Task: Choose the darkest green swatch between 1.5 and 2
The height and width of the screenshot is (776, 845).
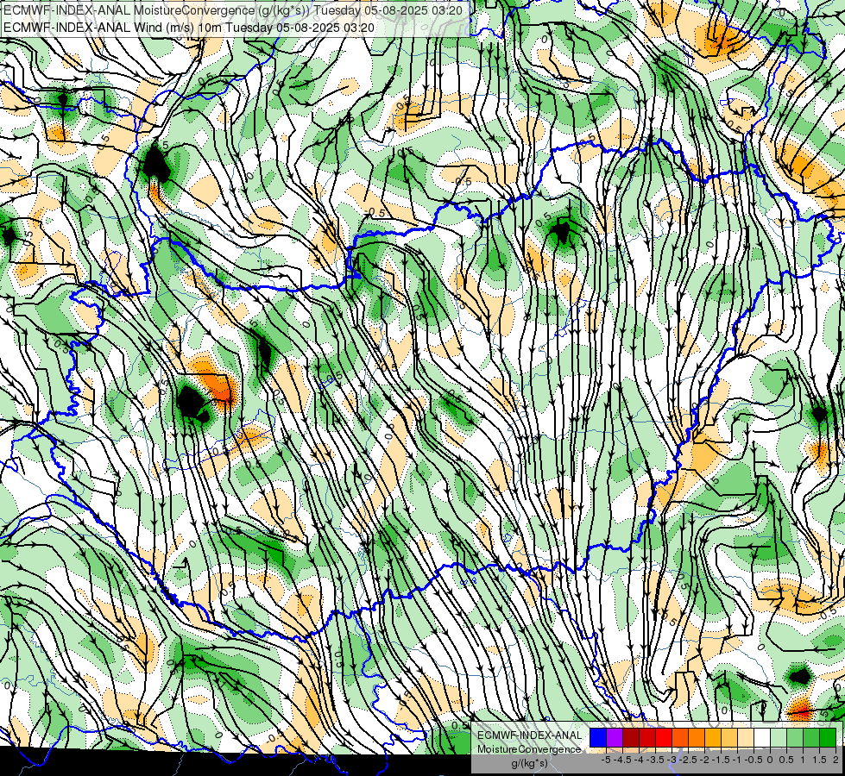Action: (x=828, y=737)
